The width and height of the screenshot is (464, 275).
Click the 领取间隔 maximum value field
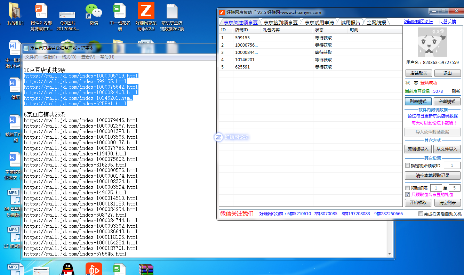(454, 188)
